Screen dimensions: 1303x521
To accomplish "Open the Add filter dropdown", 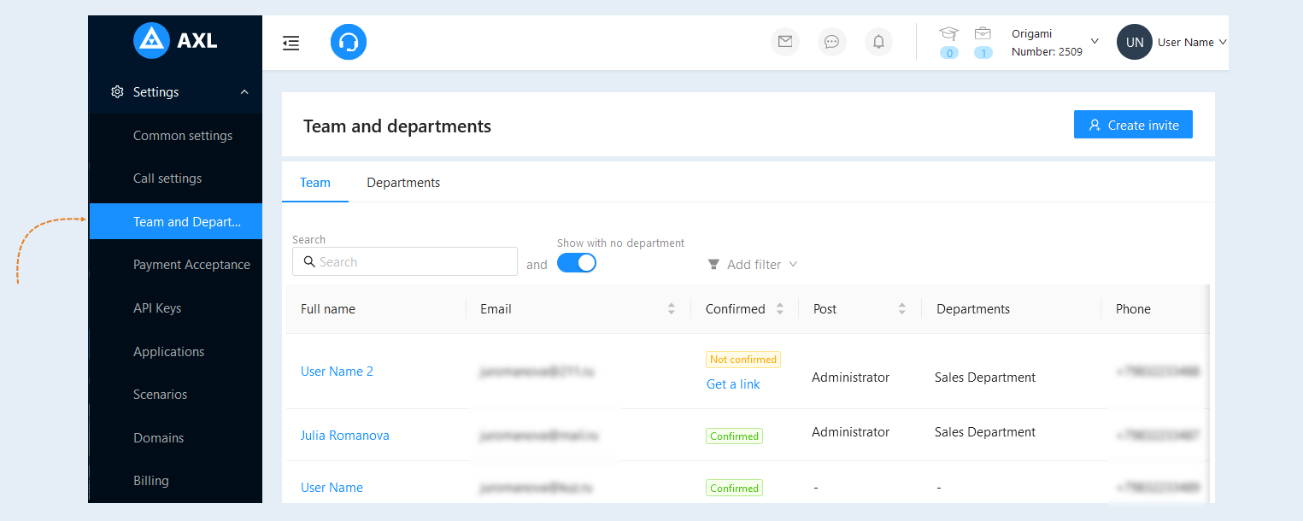I will 753,265.
